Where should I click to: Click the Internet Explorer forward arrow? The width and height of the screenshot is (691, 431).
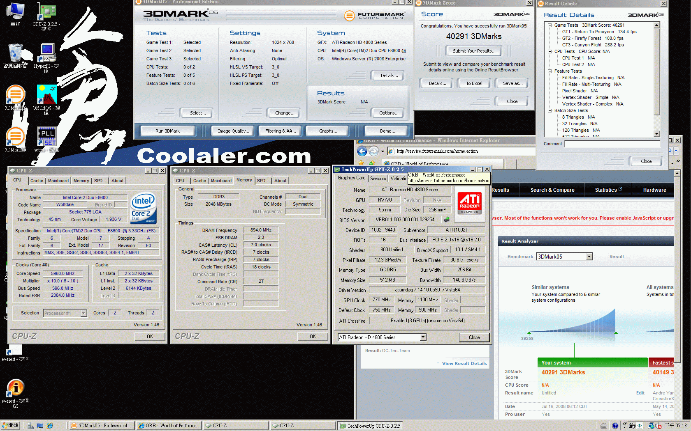click(x=373, y=151)
